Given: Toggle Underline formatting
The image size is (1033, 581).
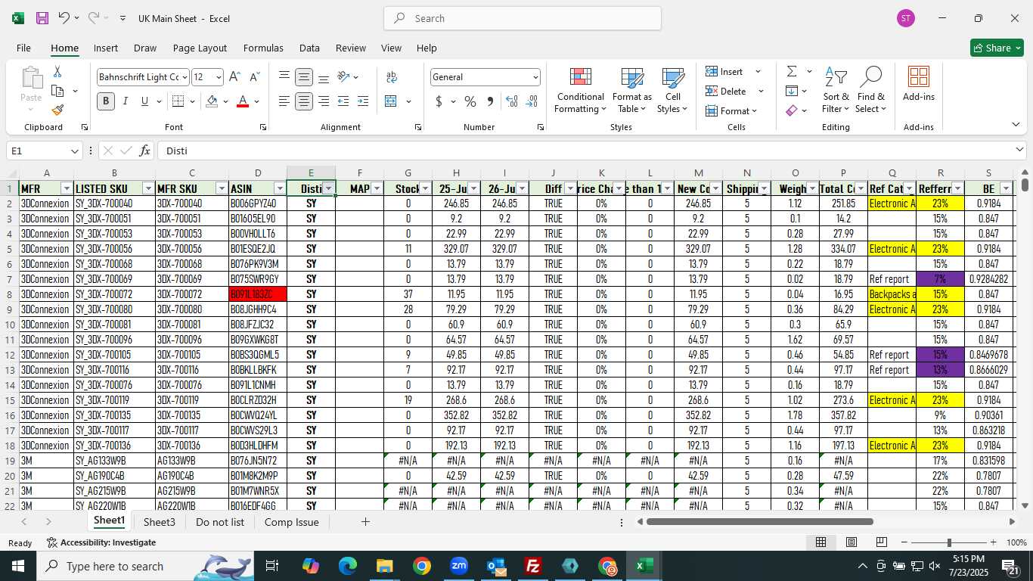Looking at the screenshot, I should click(x=144, y=101).
